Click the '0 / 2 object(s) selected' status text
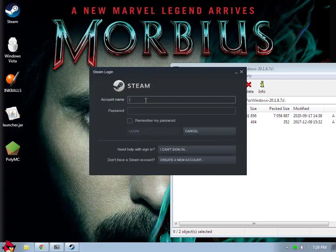The height and width of the screenshot is (252, 336). [x=192, y=232]
